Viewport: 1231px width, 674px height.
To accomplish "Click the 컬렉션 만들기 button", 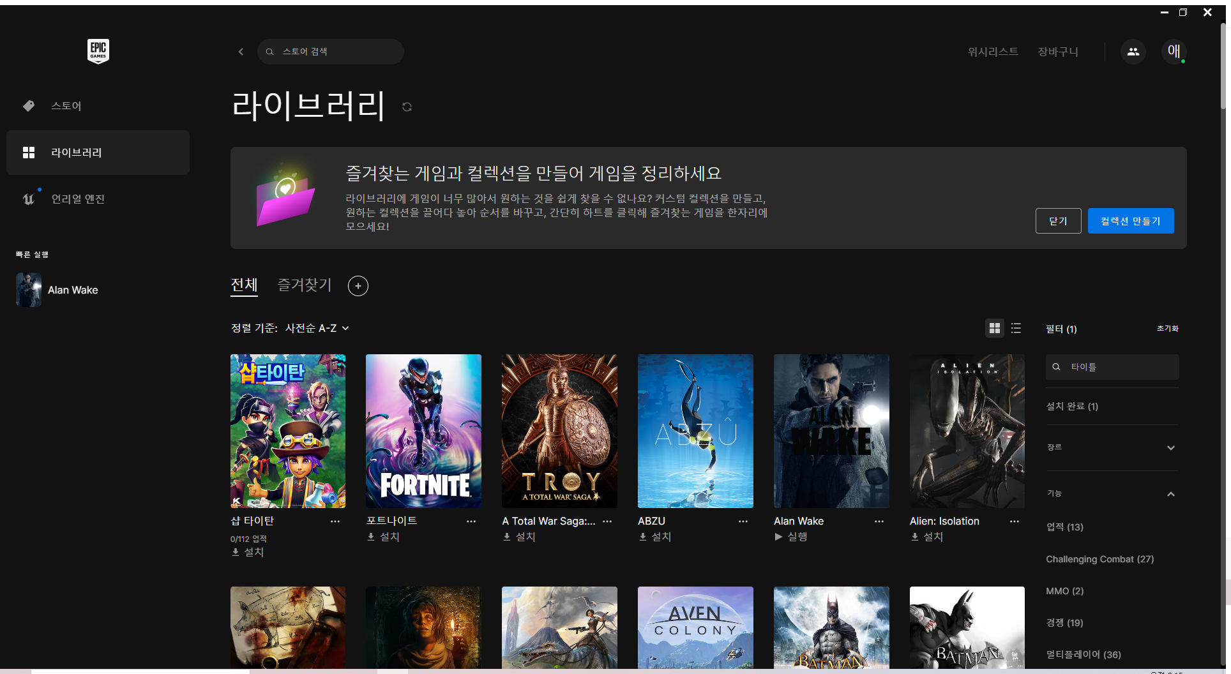I will tap(1131, 221).
